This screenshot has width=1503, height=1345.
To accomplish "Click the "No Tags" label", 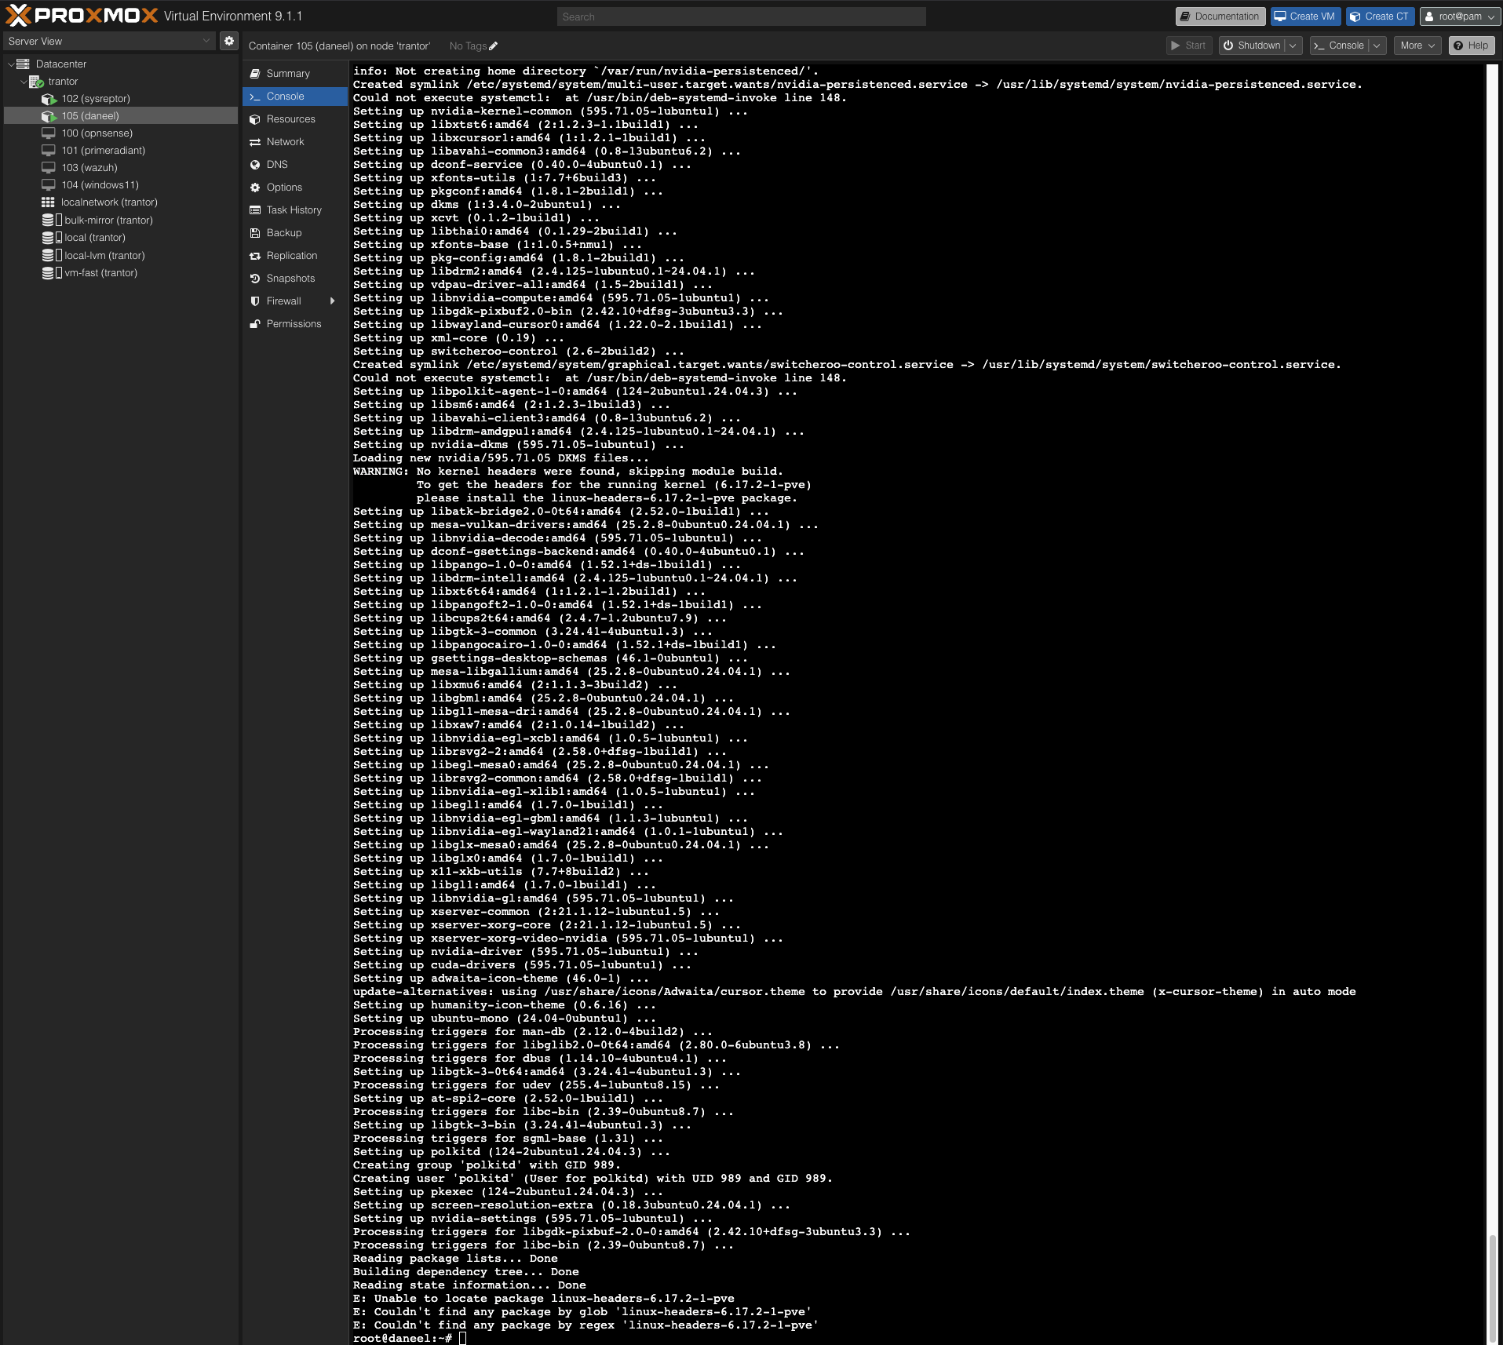I will click(x=468, y=46).
